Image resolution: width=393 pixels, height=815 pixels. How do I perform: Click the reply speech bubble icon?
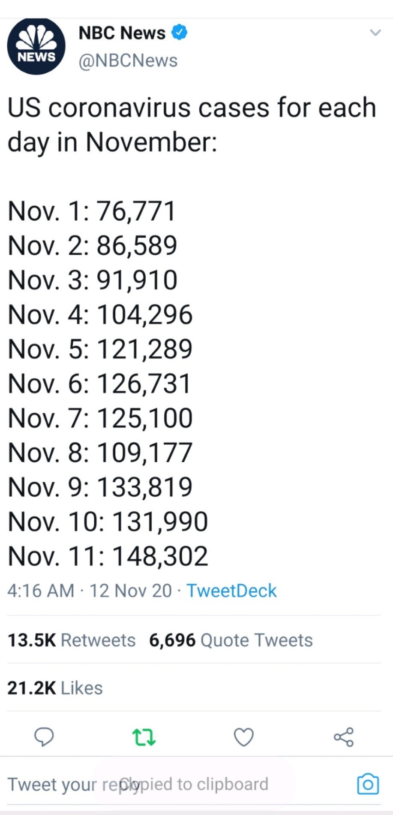click(x=44, y=737)
